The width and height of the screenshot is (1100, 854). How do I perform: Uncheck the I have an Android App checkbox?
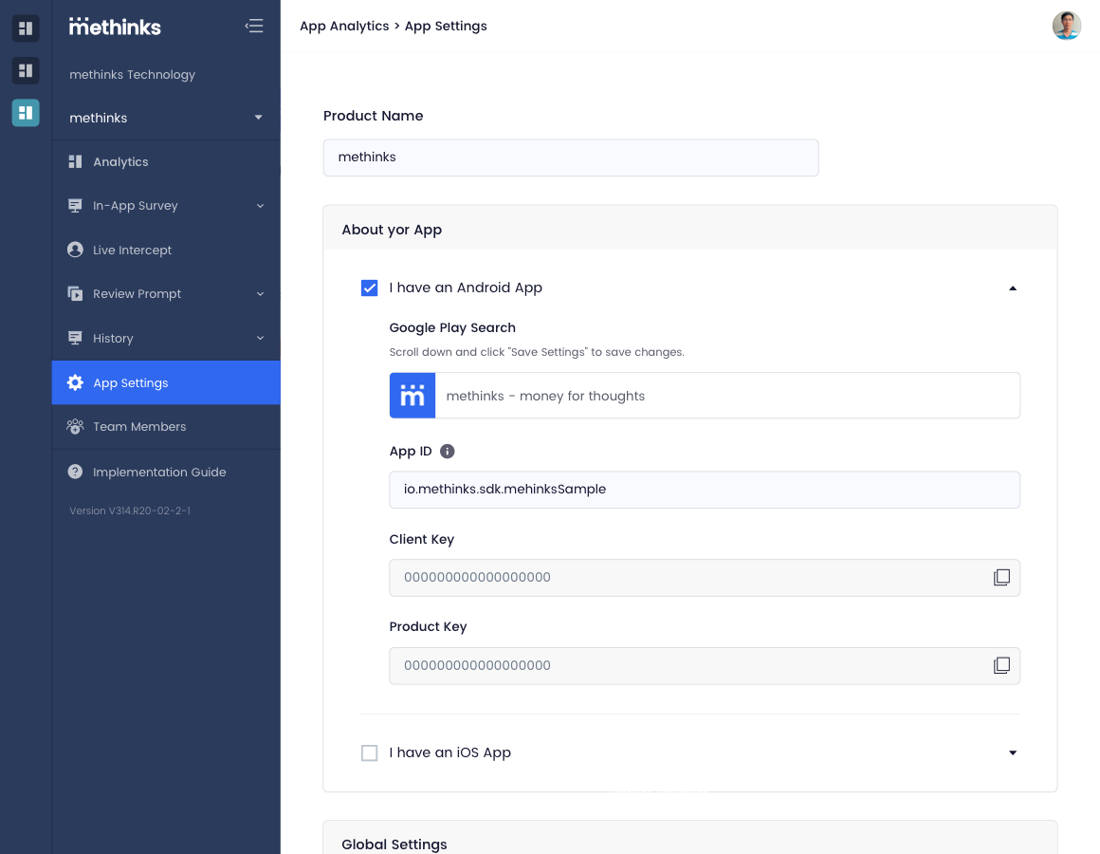tap(369, 288)
